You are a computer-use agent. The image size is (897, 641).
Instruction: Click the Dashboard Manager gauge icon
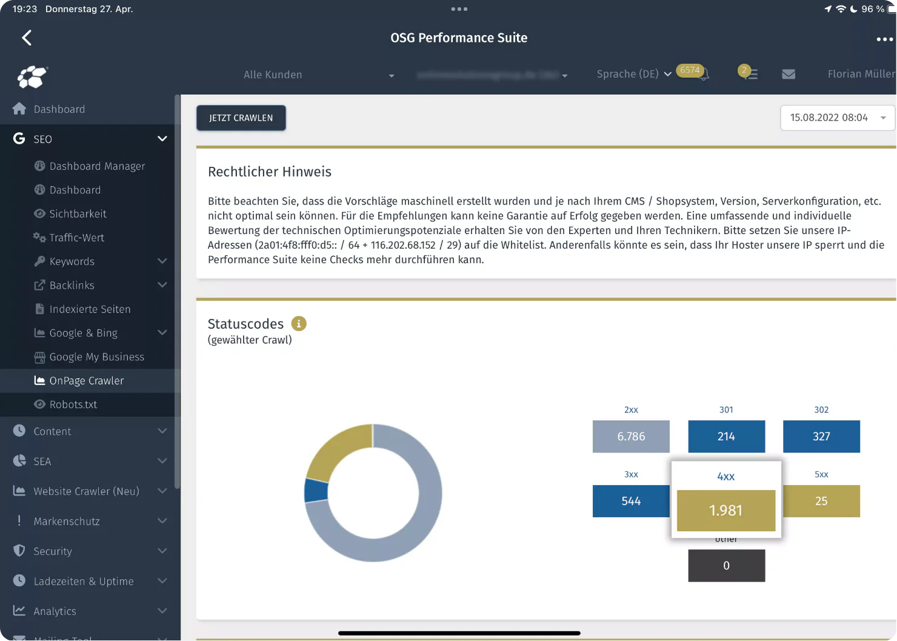[39, 166]
